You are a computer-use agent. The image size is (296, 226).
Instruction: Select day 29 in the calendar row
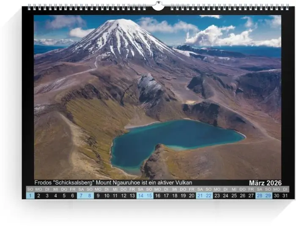[268, 196]
